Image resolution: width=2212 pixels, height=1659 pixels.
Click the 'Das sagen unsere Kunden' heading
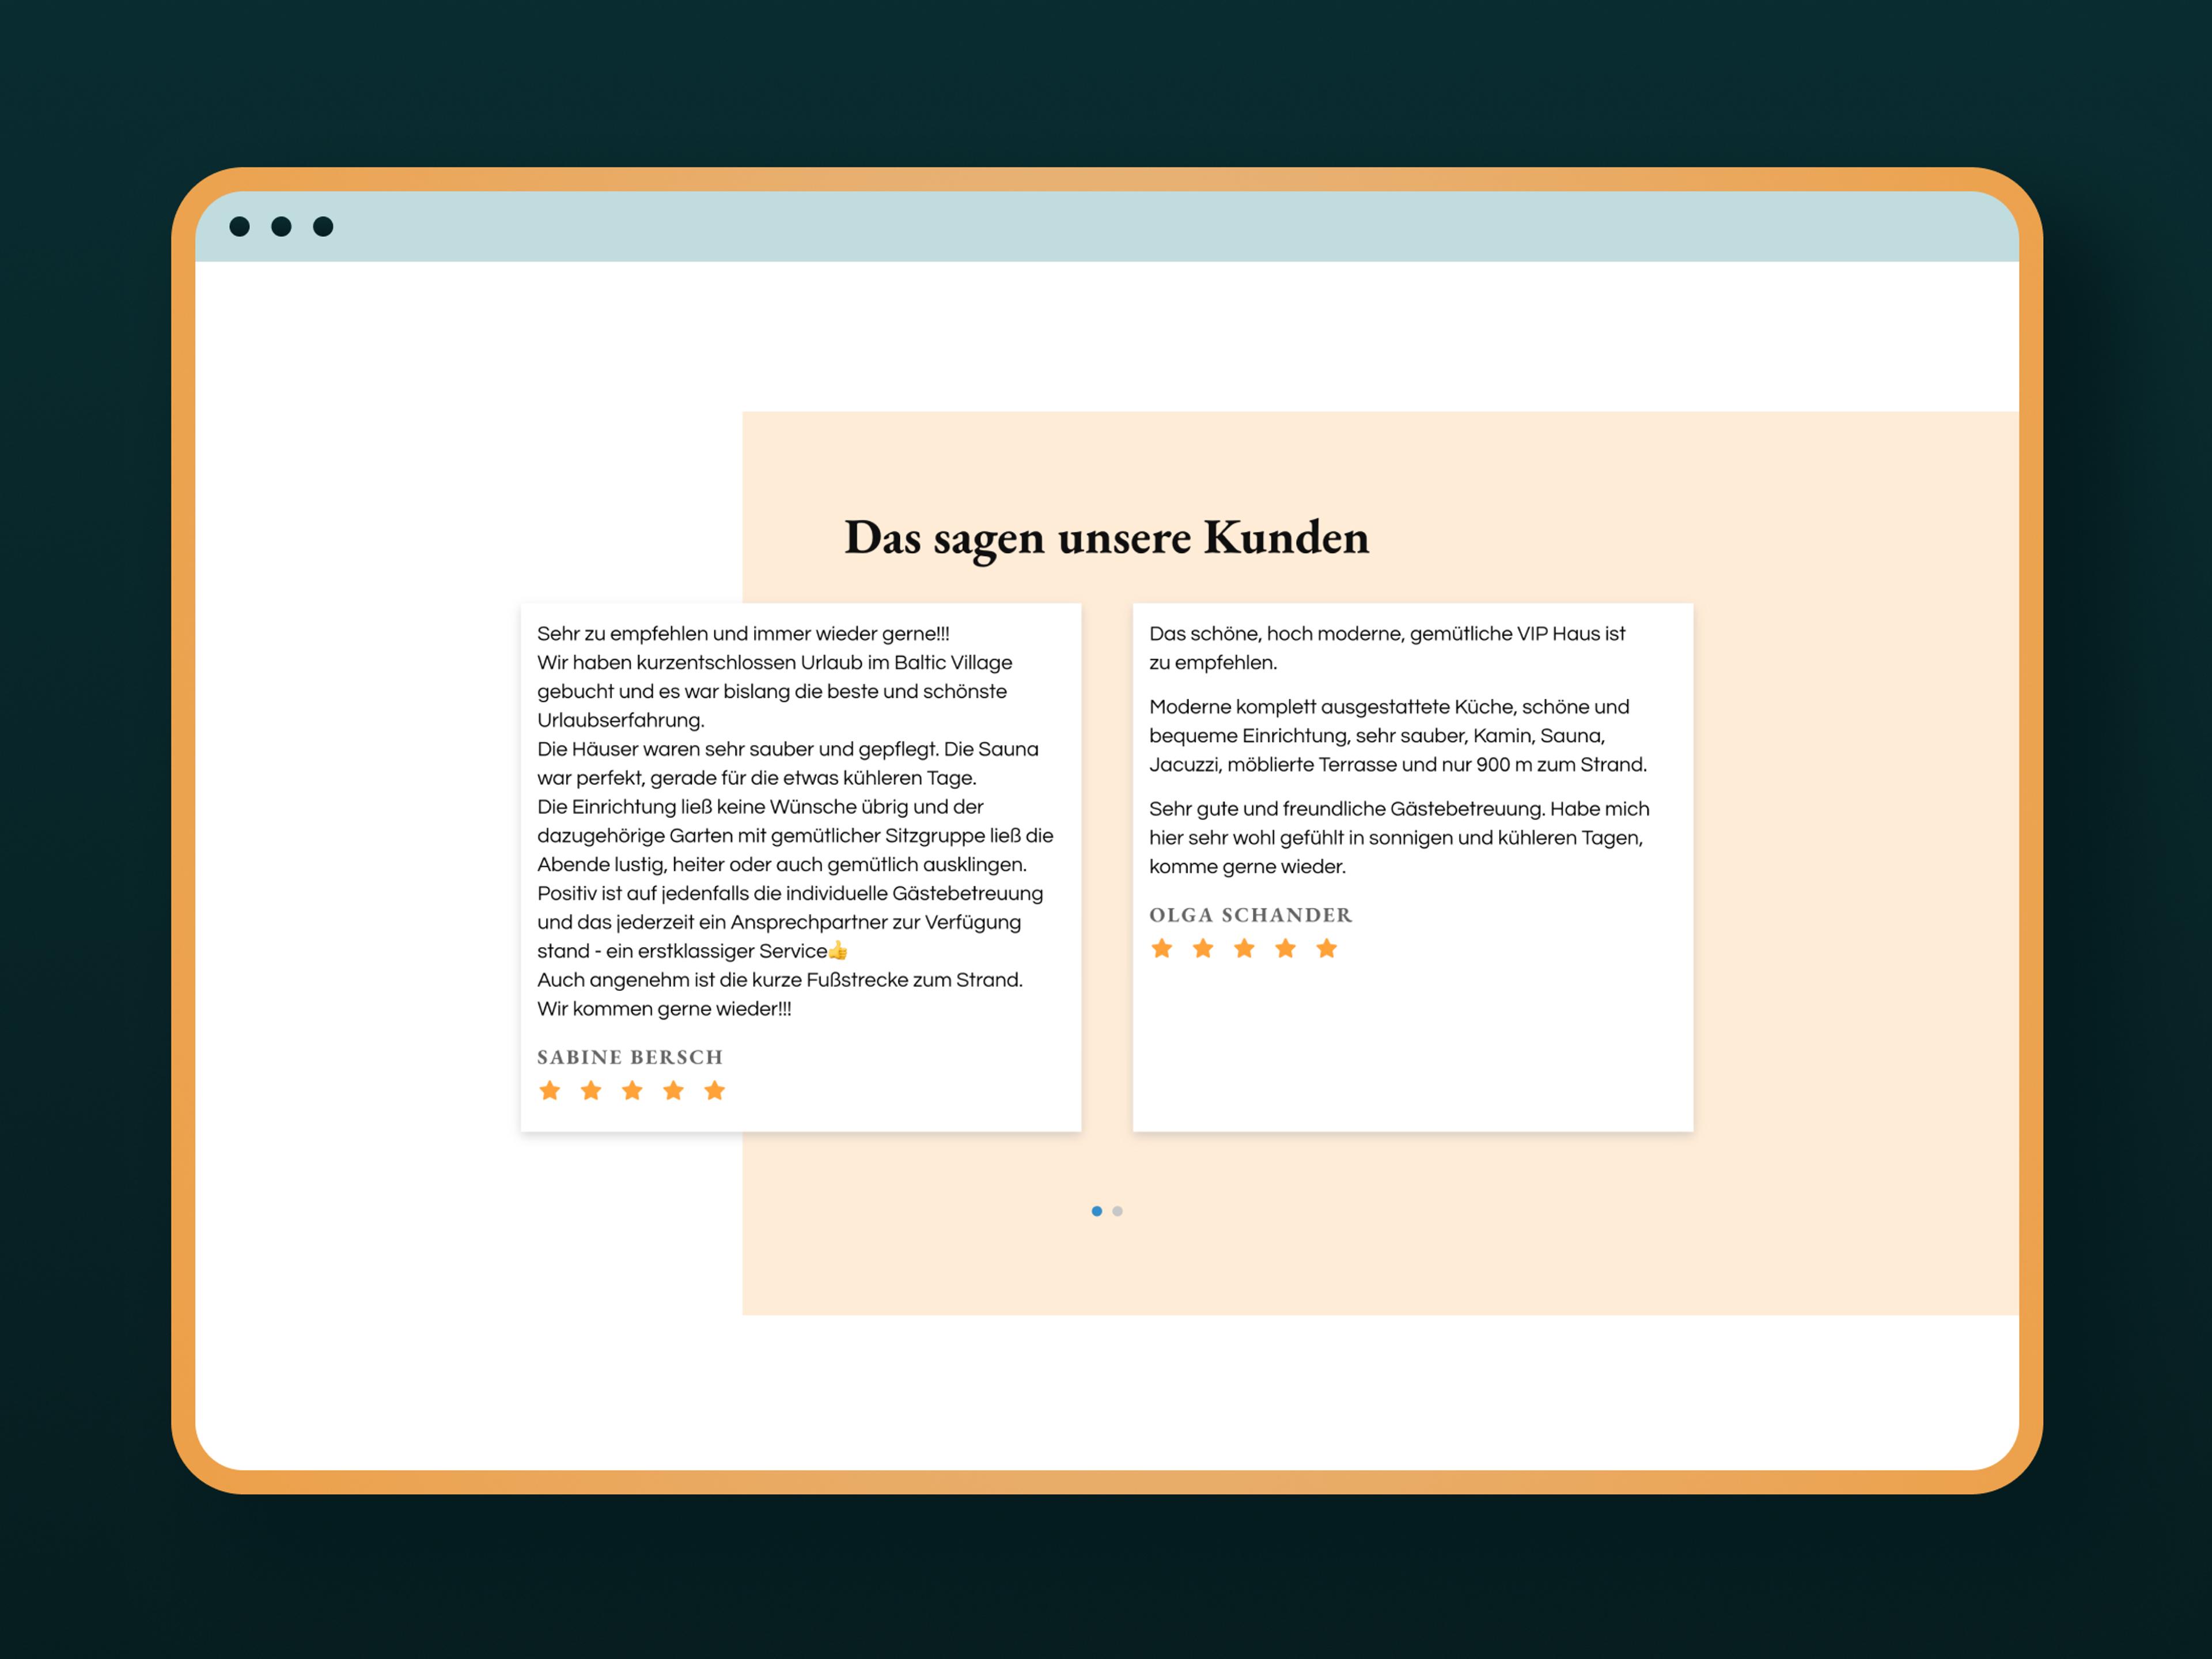click(1106, 537)
